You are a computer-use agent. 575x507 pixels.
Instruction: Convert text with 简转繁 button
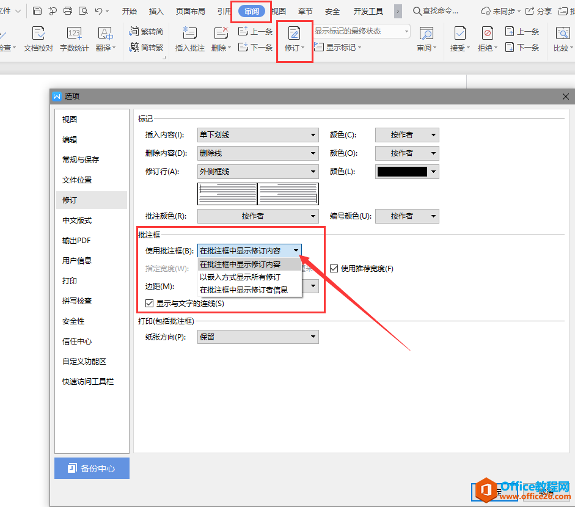click(146, 47)
